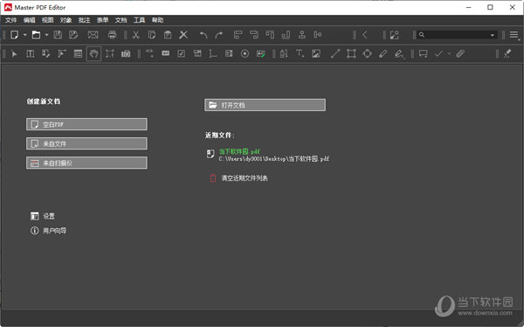Click the link tool icon
Screen dimensions: 524x327
(149, 53)
